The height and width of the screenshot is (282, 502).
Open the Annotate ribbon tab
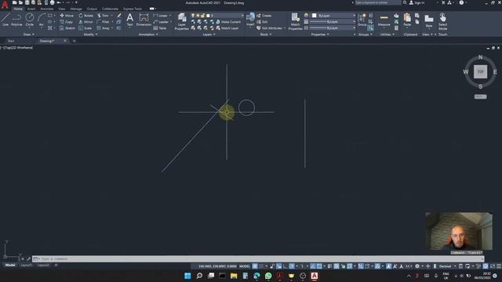(x=47, y=9)
